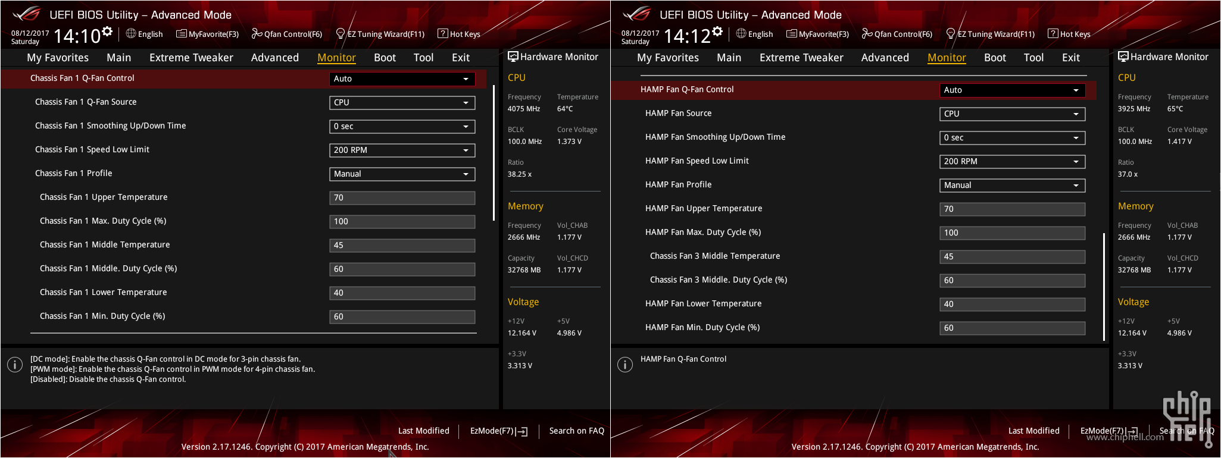The width and height of the screenshot is (1221, 458).
Task: Open Tool tab in the right window
Action: coord(1033,58)
